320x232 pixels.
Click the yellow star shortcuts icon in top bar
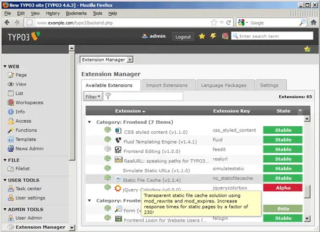202,36
